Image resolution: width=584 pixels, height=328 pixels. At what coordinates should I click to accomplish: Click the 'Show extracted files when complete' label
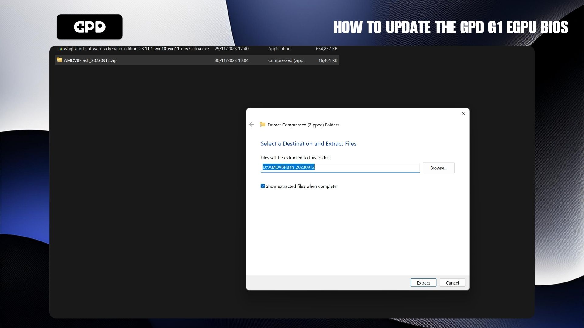[301, 186]
